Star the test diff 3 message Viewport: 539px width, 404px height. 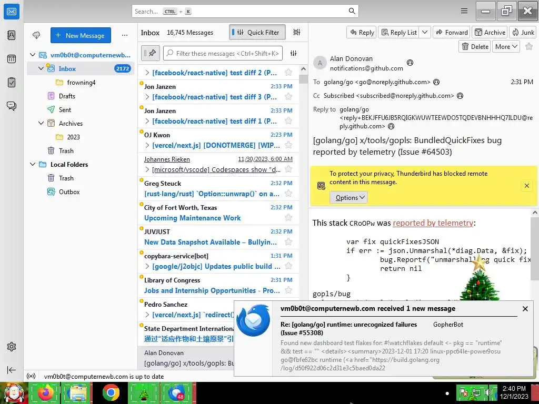[288, 97]
